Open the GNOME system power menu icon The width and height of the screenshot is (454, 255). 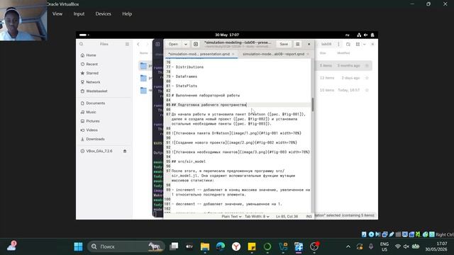click(x=372, y=35)
